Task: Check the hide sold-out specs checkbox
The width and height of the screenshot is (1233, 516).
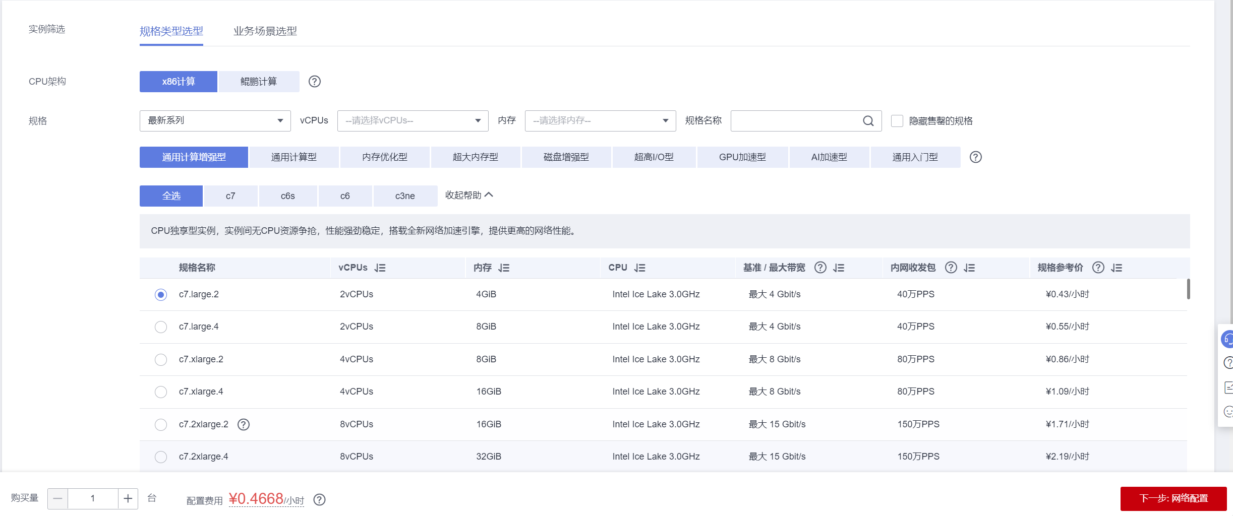Action: point(897,121)
